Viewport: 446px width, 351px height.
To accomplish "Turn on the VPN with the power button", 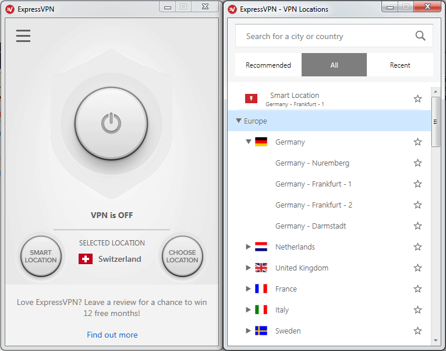I will (x=111, y=124).
